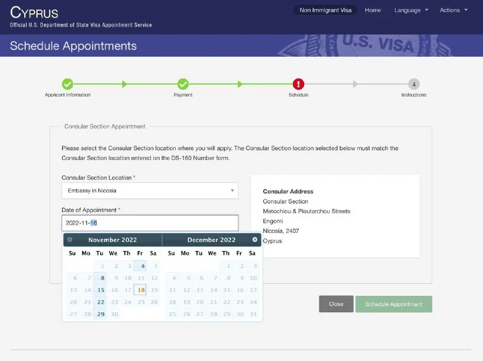Select November 22 in the calendar
This screenshot has width=483, height=361.
click(x=100, y=302)
